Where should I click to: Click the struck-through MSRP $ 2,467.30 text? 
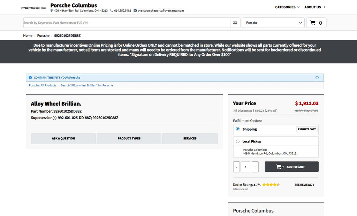[x=306, y=111]
